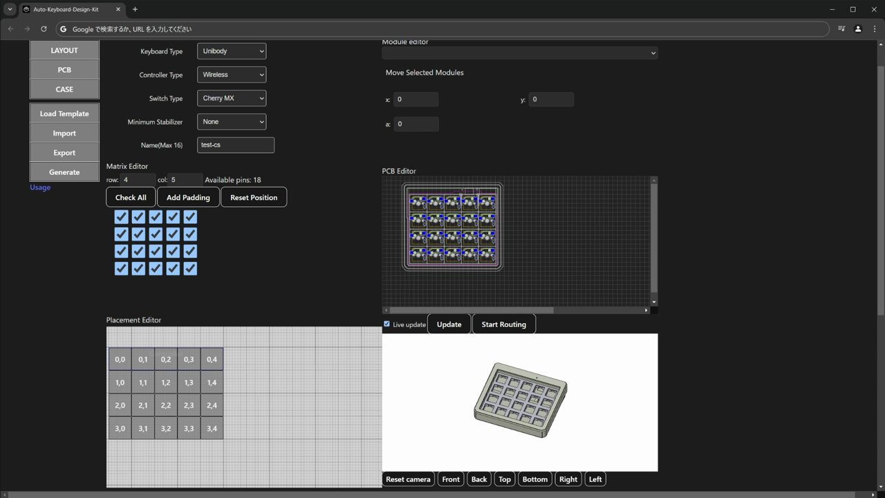Focus the module angle a field
Screen dimensions: 885x498
(416, 124)
